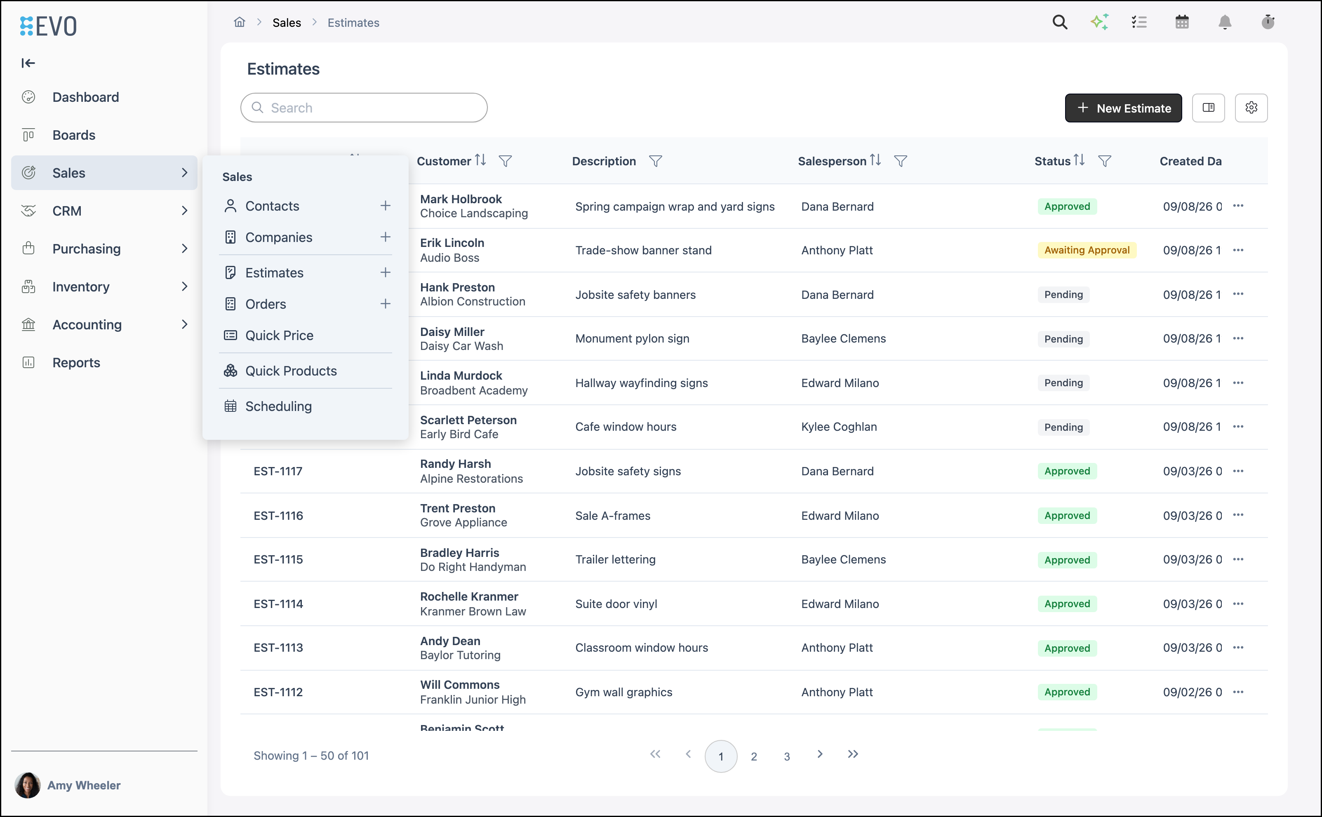Expand the CRM menu chevron

tap(184, 211)
